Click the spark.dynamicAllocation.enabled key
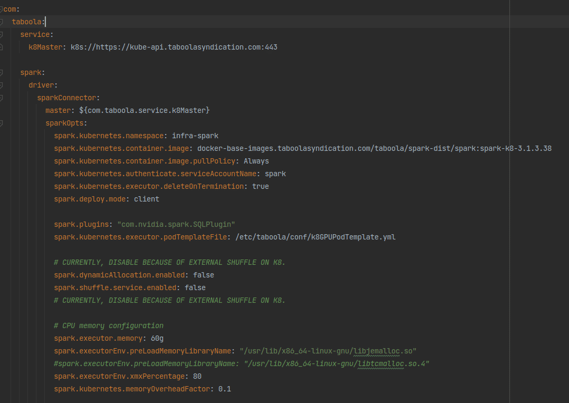 [x=119, y=275]
